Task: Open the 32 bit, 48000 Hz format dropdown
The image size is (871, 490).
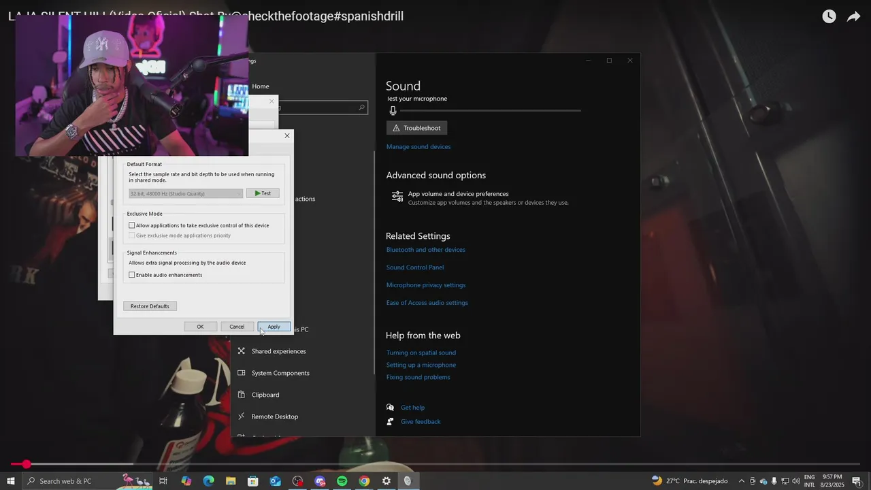Action: tap(186, 193)
